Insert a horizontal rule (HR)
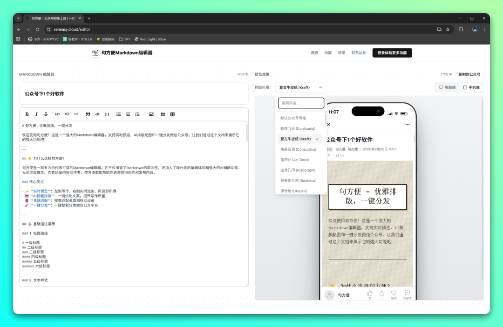 [x=163, y=114]
